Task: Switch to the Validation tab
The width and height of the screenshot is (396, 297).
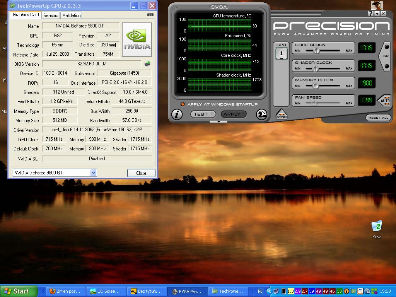Action: click(72, 15)
